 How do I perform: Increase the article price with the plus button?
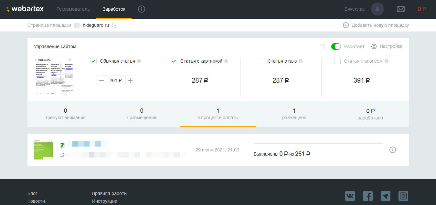(130, 80)
